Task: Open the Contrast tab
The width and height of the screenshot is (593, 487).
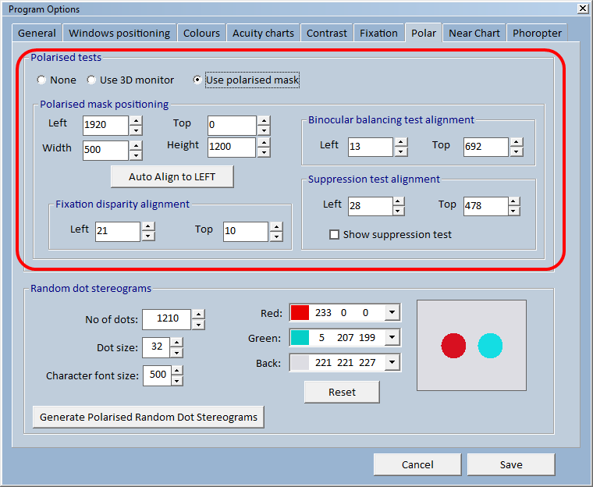Action: point(326,33)
